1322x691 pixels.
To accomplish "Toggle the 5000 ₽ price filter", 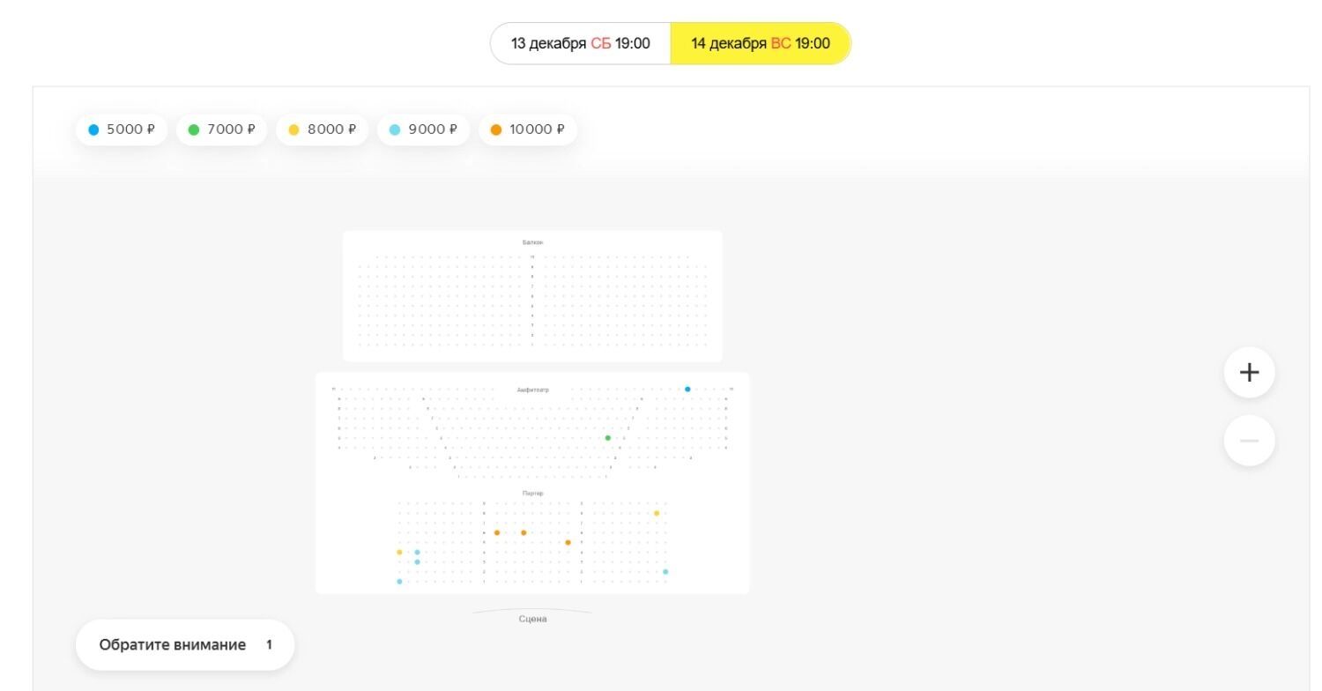I will click(x=122, y=130).
